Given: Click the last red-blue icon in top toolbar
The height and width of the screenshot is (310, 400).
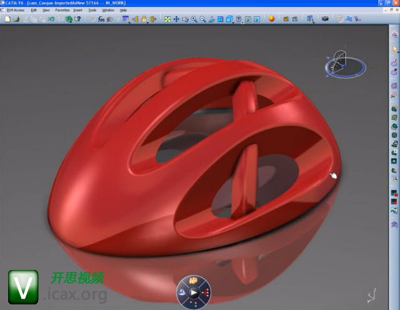Looking at the screenshot, I should coord(357,19).
